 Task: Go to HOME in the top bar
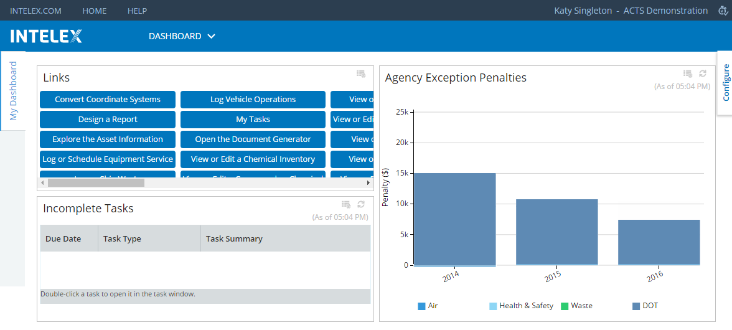[95, 11]
